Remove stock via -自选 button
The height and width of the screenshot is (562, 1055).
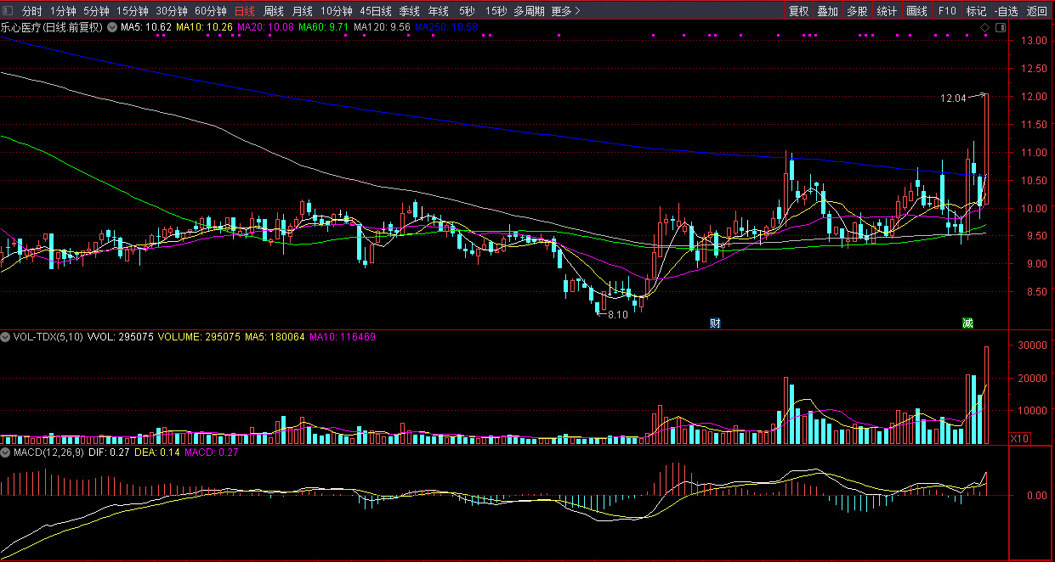click(1006, 11)
